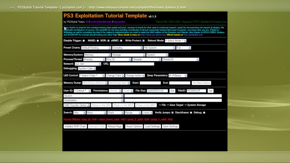Enable the NAND checkbox

[x=98, y=41]
